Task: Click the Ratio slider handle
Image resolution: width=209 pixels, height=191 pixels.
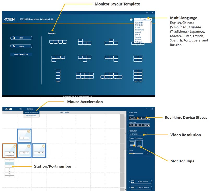Action: pos(134,154)
